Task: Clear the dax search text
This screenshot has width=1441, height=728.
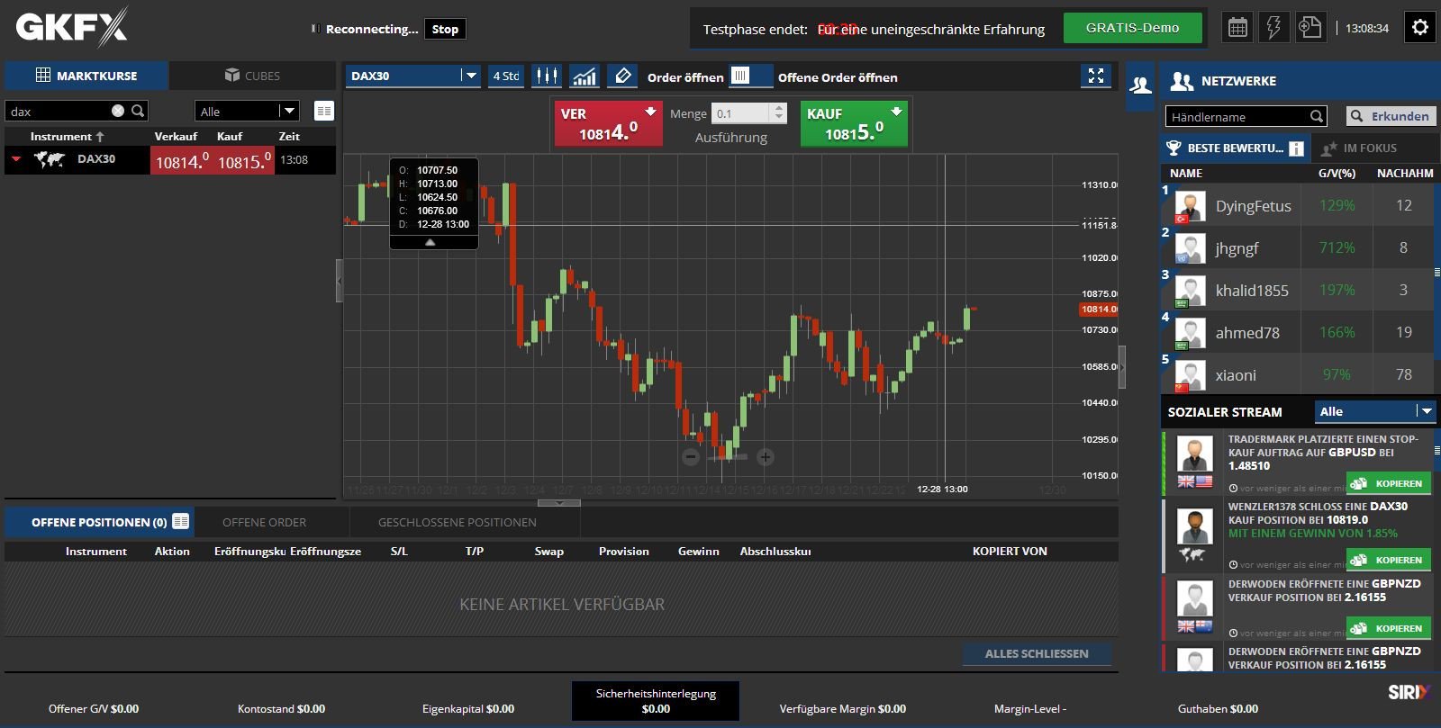Action: (118, 111)
